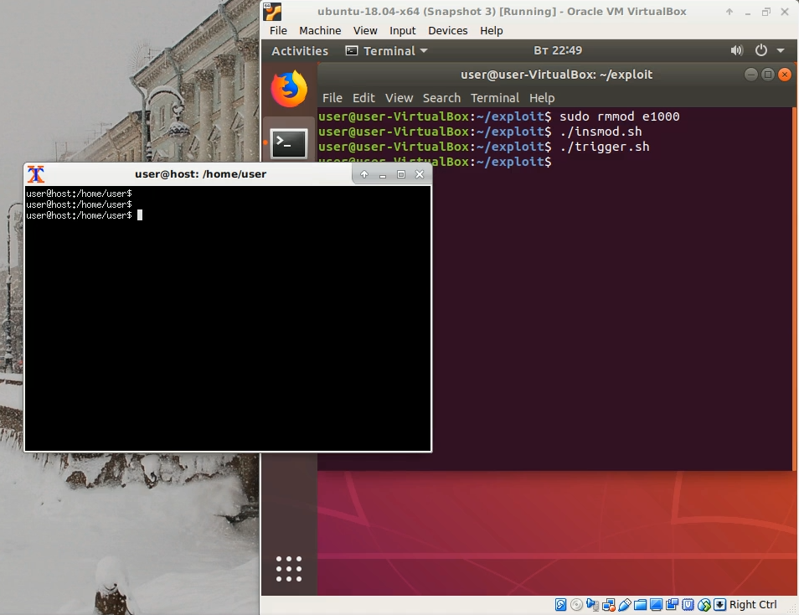This screenshot has height=615, width=799.
Task: Click the power icon in Ubuntu top bar
Action: pos(760,50)
